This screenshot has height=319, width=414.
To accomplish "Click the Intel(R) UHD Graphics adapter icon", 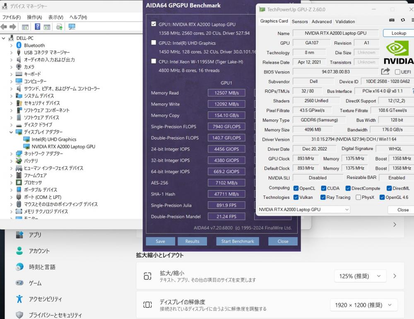I will coord(26,139).
